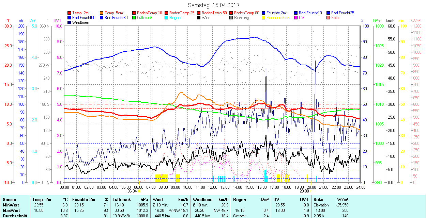Screen dimensions: 426x218
Task: Click the sunshine duration 2:05 h
Action: pos(319,216)
